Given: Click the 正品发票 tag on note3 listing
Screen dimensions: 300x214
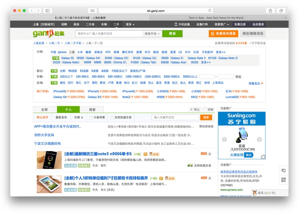Looking at the screenshot, I should [x=70, y=166].
